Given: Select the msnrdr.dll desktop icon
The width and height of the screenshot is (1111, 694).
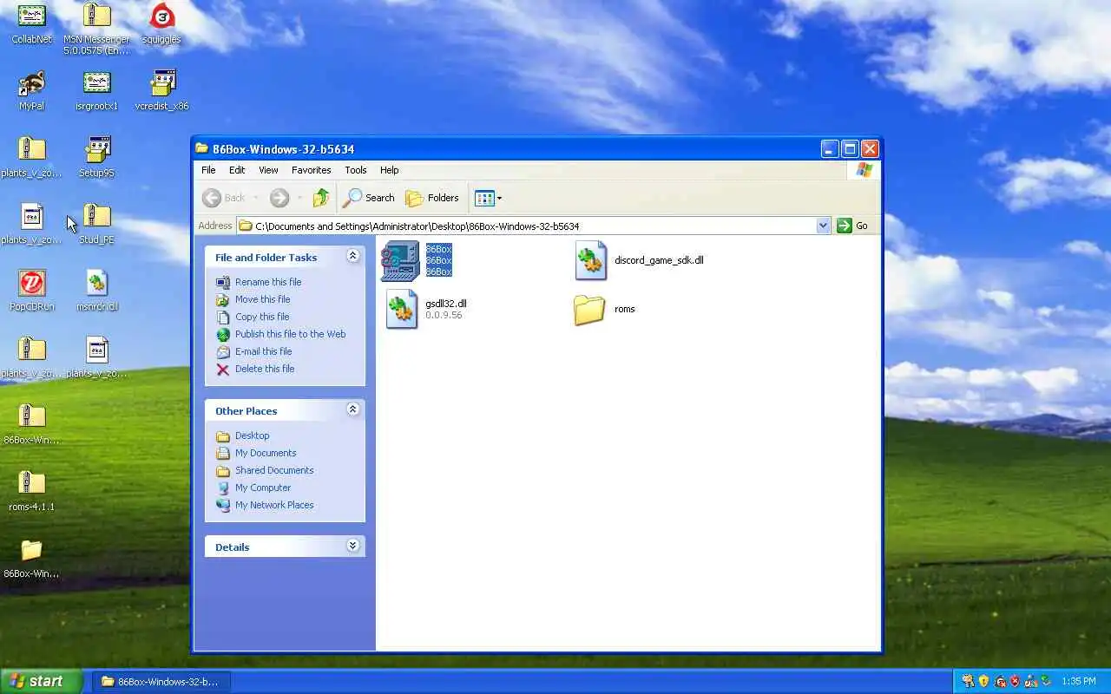Looking at the screenshot, I should click(96, 291).
